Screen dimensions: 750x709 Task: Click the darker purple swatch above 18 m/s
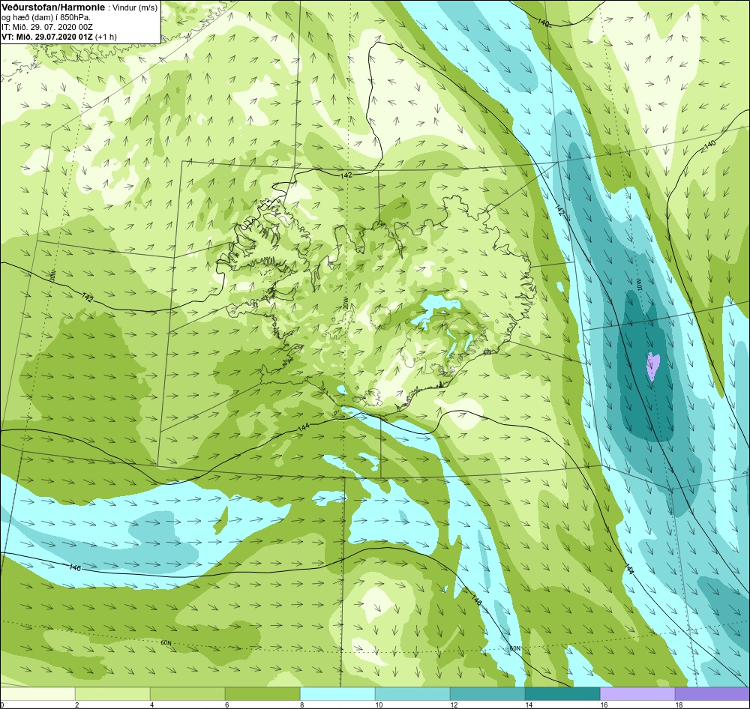pyautogui.click(x=712, y=693)
